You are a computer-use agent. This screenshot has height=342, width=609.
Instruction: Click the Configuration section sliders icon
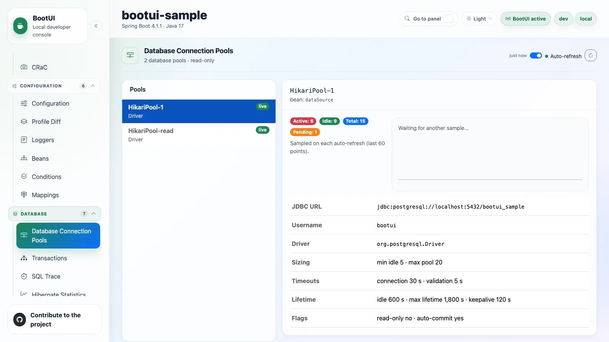point(14,86)
